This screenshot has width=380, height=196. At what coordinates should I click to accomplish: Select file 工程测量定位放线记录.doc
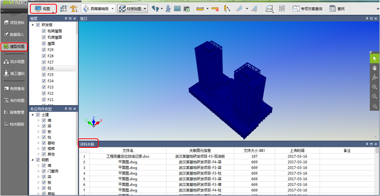pos(128,156)
